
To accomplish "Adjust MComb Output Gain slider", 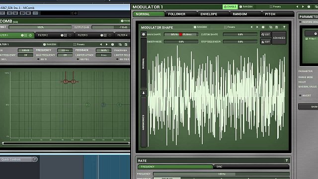I will coord(111,27).
